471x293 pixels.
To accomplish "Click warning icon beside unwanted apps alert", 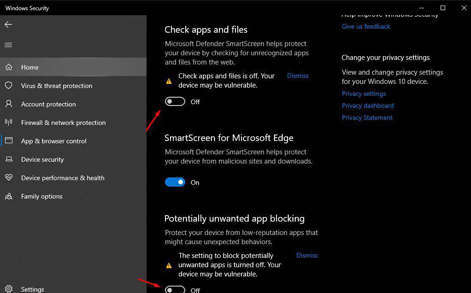I will [x=169, y=265].
